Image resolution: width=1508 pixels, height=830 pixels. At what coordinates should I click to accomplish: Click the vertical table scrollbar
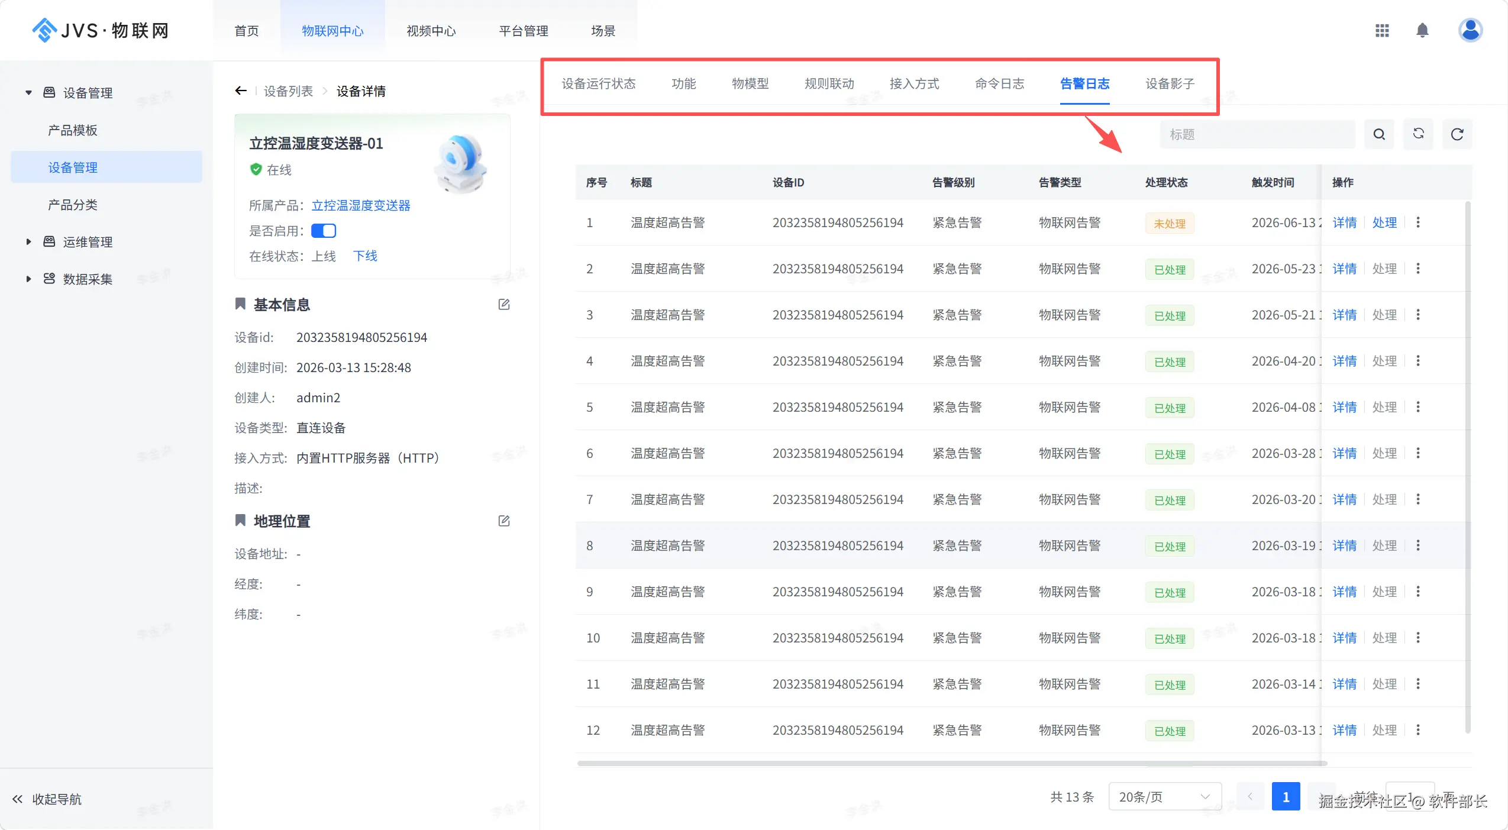coord(1467,467)
